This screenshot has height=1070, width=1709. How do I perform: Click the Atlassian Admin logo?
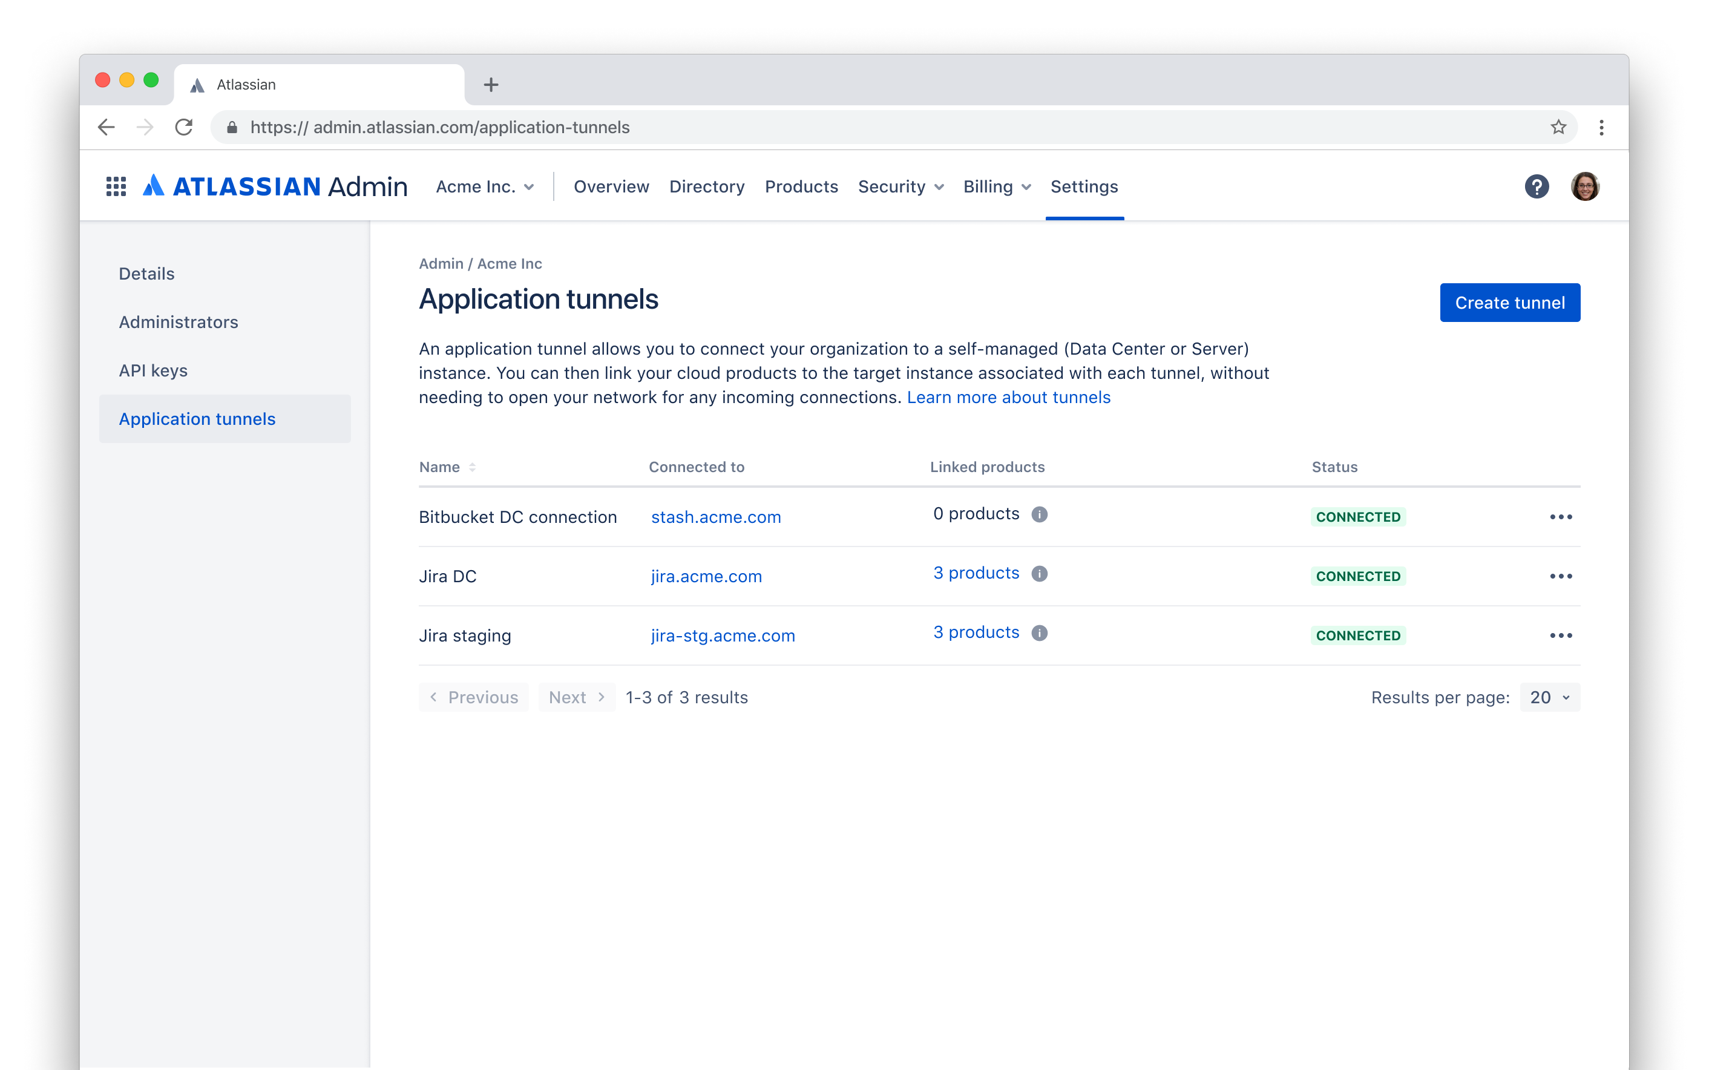pyautogui.click(x=275, y=186)
